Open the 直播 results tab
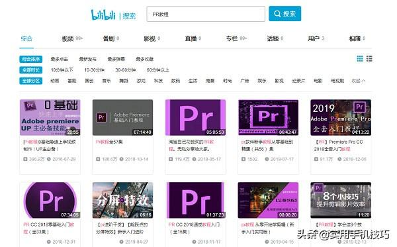The width and height of the screenshot is (397, 247). pos(193,38)
